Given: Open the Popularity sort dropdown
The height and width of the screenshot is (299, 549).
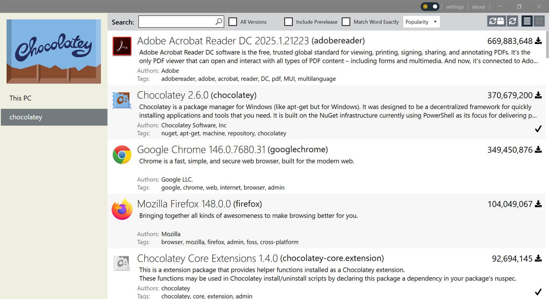Looking at the screenshot, I should (421, 22).
